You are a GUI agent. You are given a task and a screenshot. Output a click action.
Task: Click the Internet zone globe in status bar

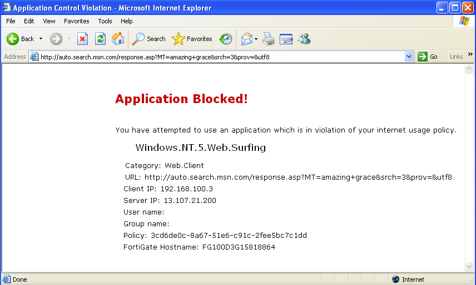[395, 279]
